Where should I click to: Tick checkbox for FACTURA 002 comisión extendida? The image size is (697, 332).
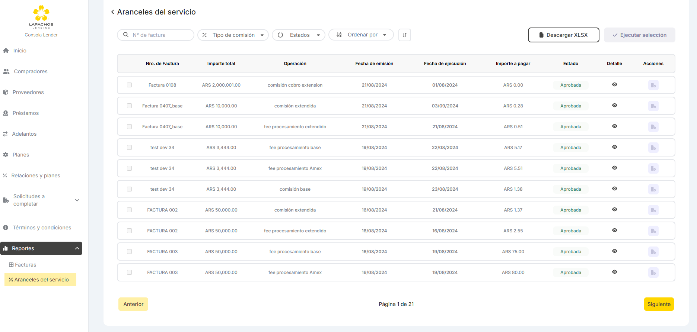pyautogui.click(x=129, y=210)
